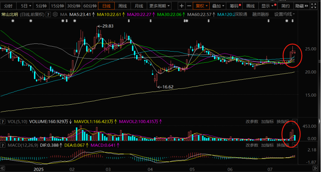
Task: Open the 设置均线 MA settings dropdown
Action: [284, 14]
